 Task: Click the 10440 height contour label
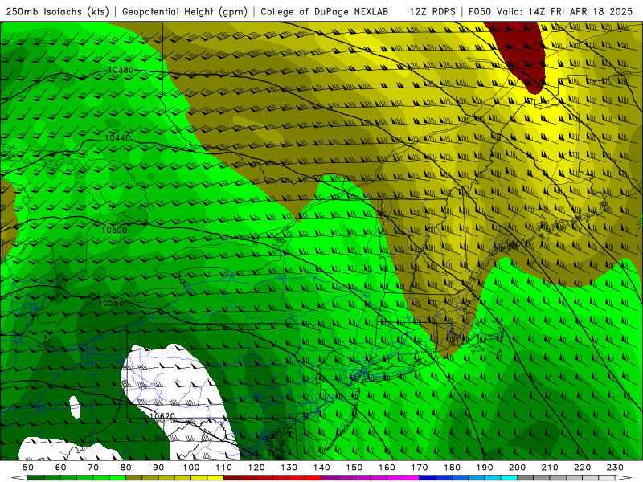[x=117, y=138]
